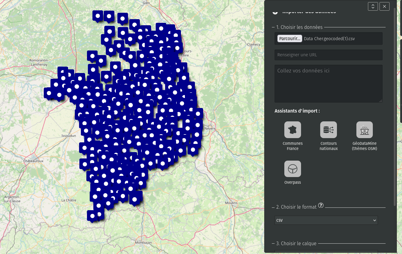Select the westernmost blue marker on the map
402x254 pixels.
pos(49,93)
